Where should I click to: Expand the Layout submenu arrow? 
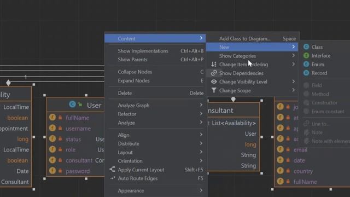[x=201, y=152]
